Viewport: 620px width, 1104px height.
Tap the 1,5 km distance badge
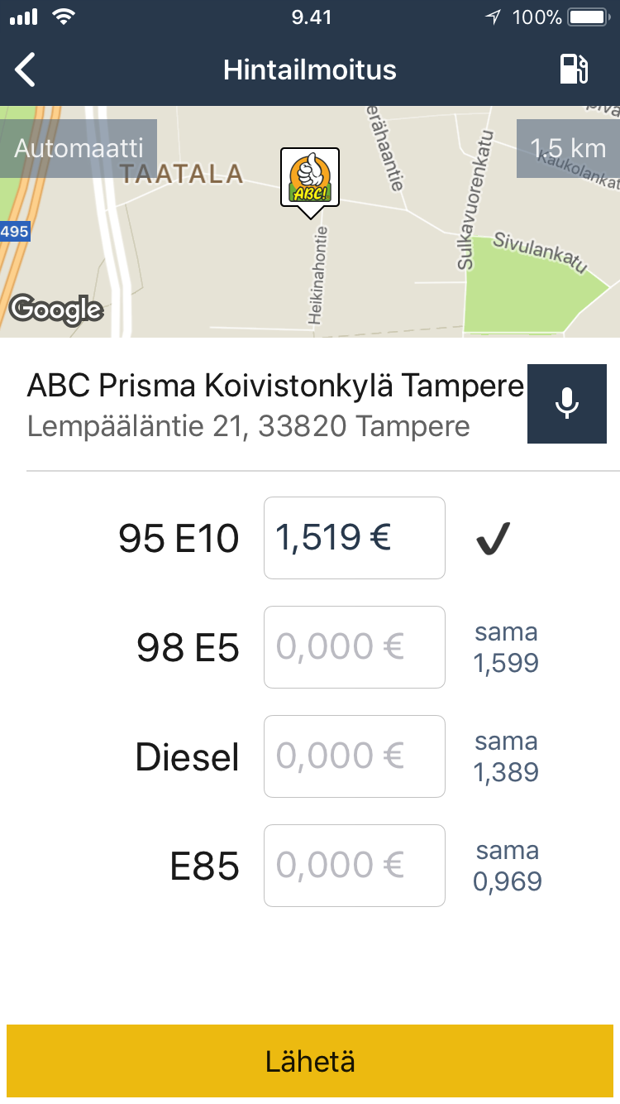[568, 149]
